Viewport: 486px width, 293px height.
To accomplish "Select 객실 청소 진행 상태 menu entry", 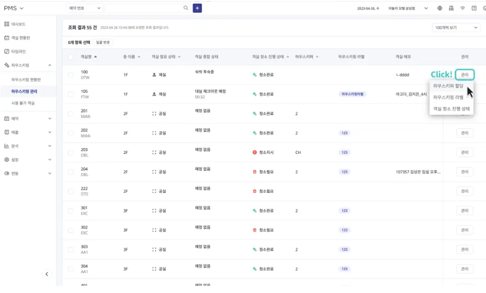I will (451, 108).
